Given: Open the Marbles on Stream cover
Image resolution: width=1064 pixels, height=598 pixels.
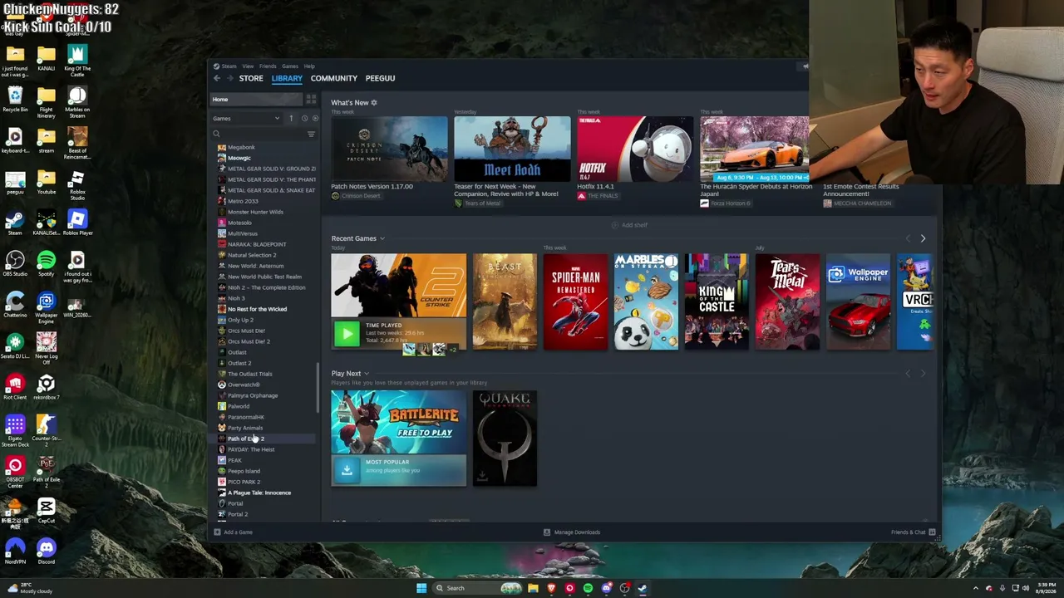Looking at the screenshot, I should point(646,302).
